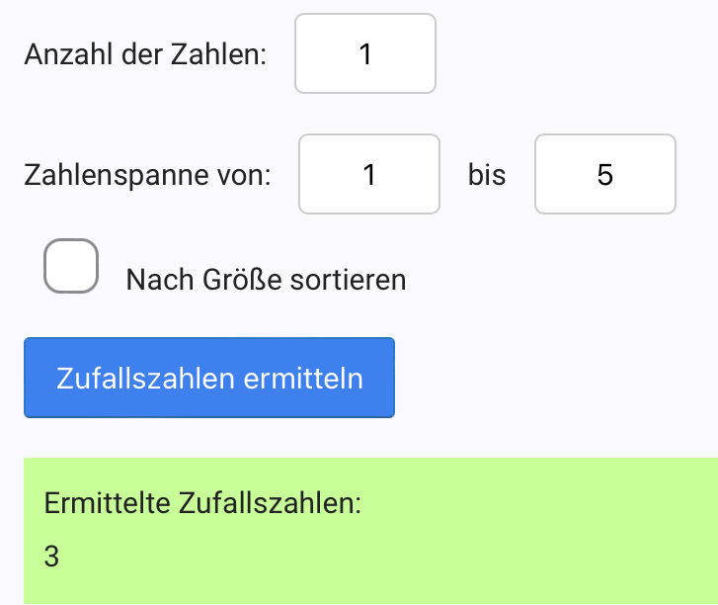Click the 'Ermittelte Zufallszahlen:' heading
718x605 pixels.
click(203, 502)
